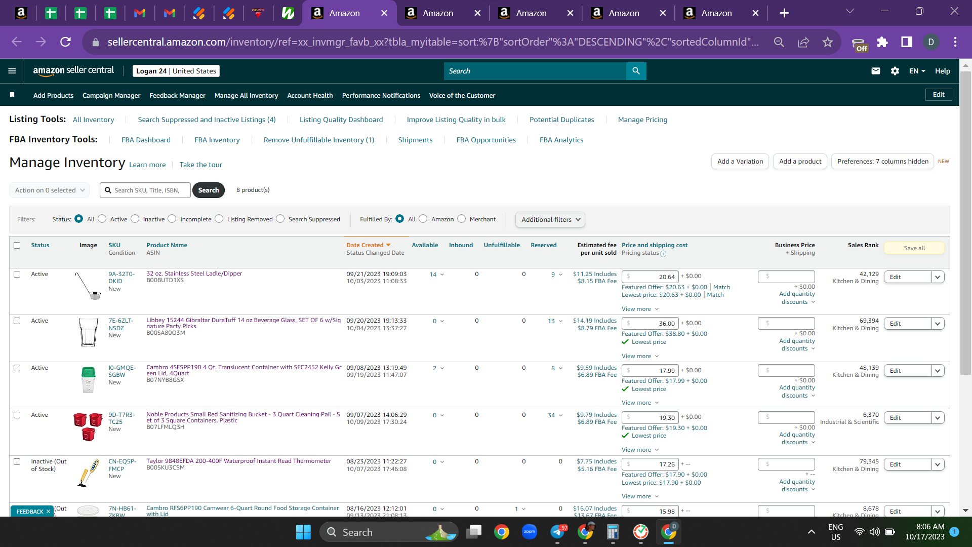Open the messages envelope icon
Viewport: 972px width, 547px height.
875,71
